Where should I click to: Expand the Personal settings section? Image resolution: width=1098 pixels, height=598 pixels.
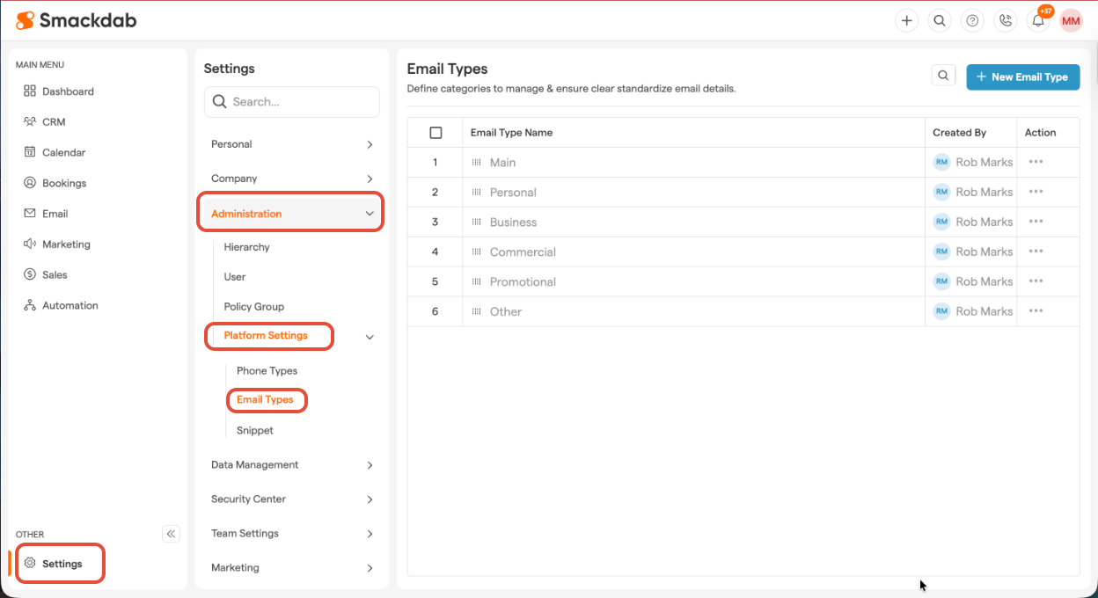(293, 144)
